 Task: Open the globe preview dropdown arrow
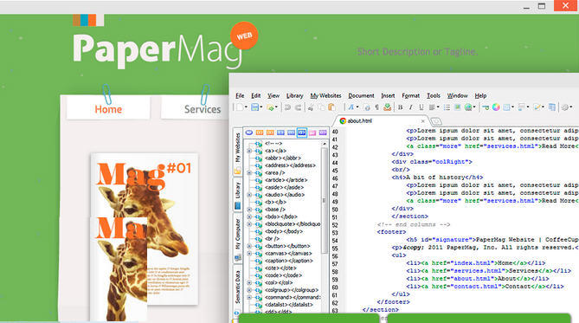click(474, 107)
